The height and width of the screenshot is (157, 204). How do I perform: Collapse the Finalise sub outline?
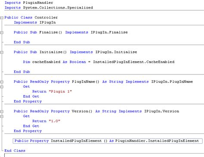tap(2, 33)
